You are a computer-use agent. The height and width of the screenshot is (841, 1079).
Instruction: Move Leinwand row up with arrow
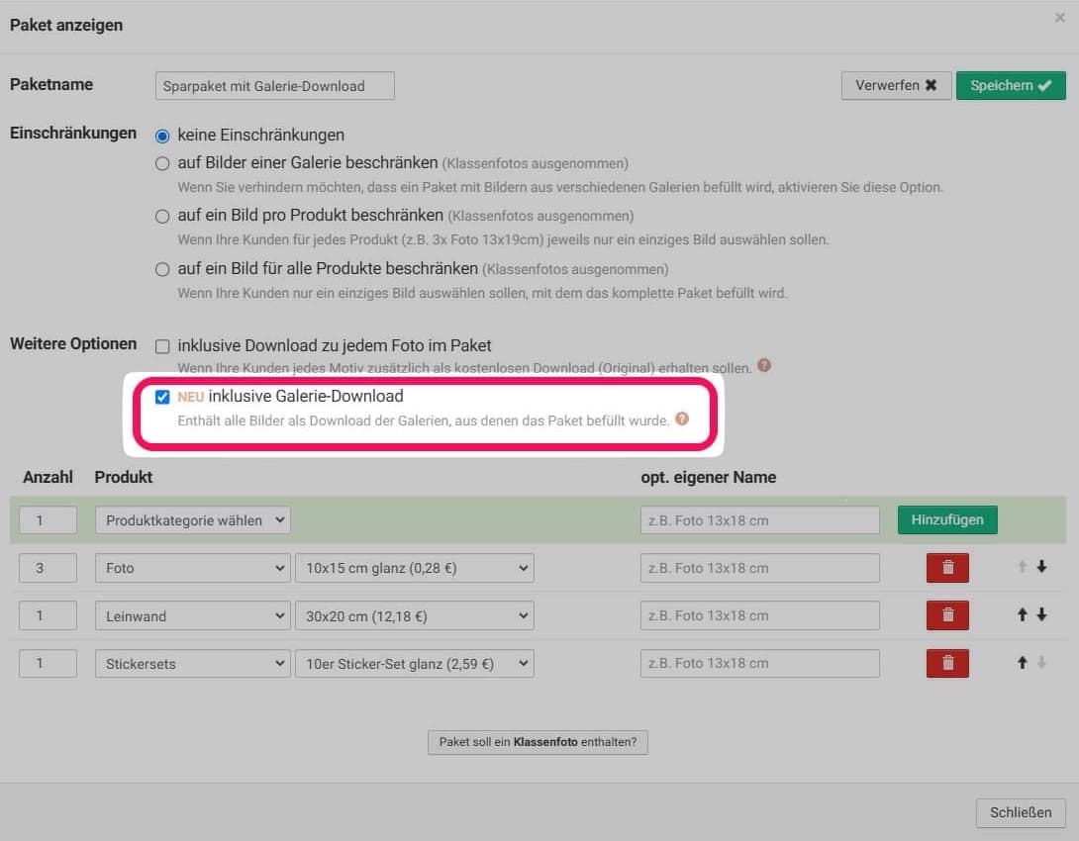(1023, 614)
